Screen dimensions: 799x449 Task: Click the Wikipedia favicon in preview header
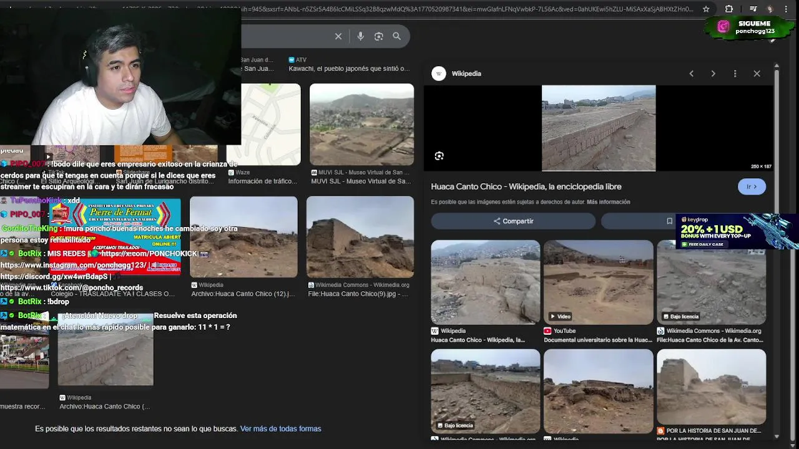(439, 74)
